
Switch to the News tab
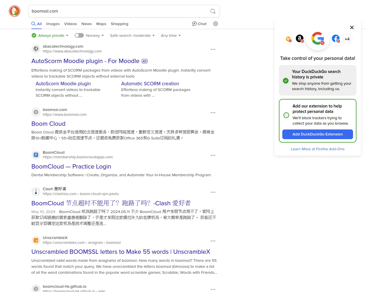pyautogui.click(x=86, y=24)
